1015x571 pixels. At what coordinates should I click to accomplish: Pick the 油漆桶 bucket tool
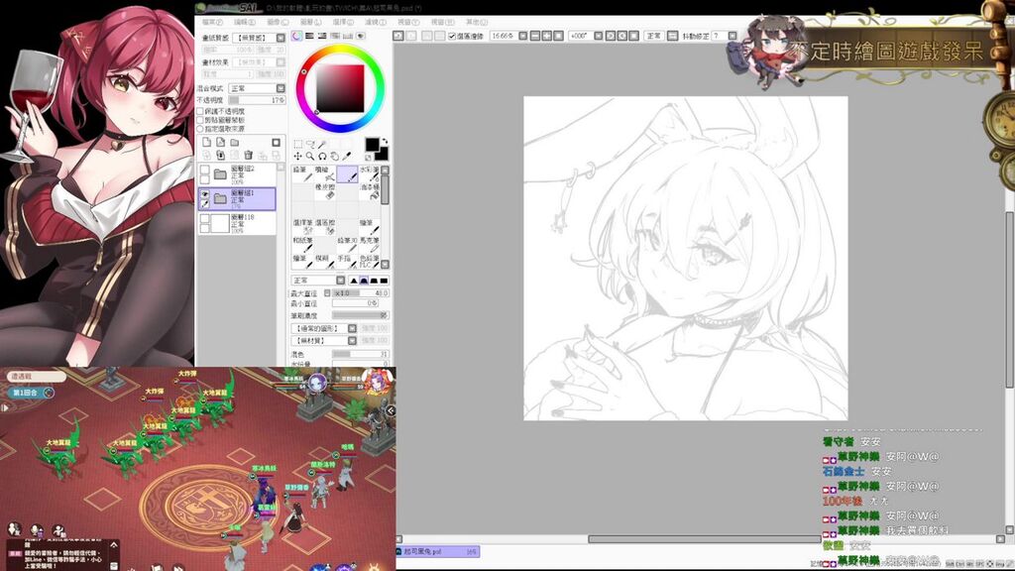point(369,191)
